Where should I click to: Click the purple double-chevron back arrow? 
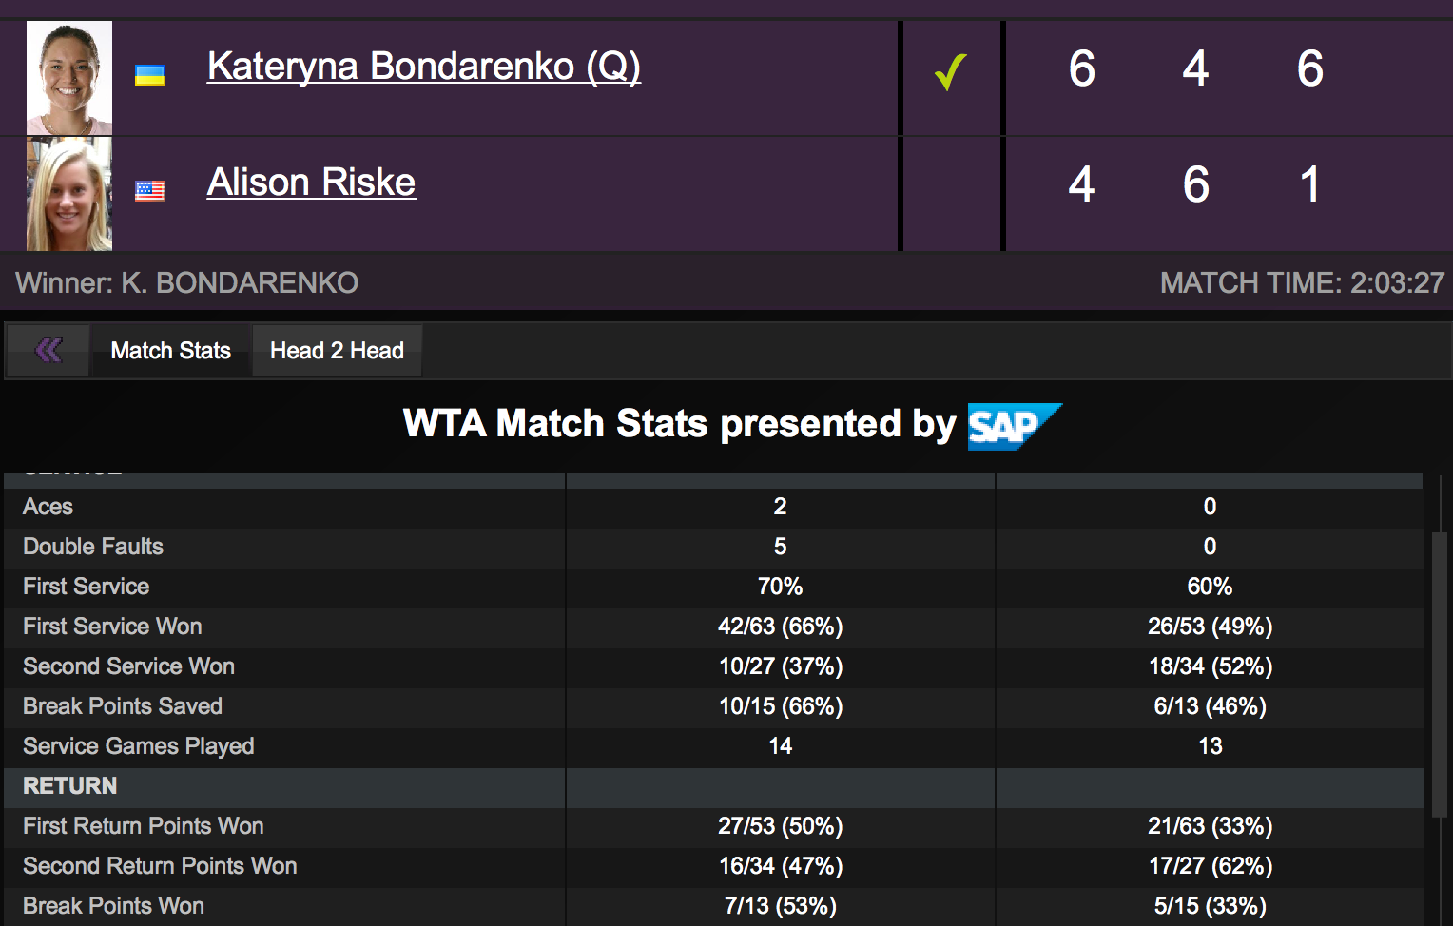[x=48, y=350]
